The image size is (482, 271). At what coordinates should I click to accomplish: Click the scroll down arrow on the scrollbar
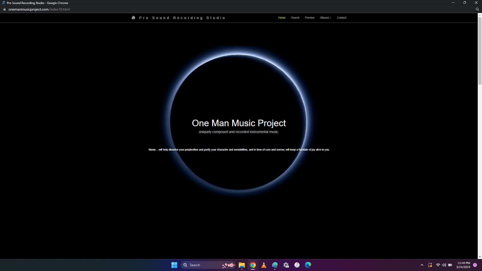tap(480, 257)
